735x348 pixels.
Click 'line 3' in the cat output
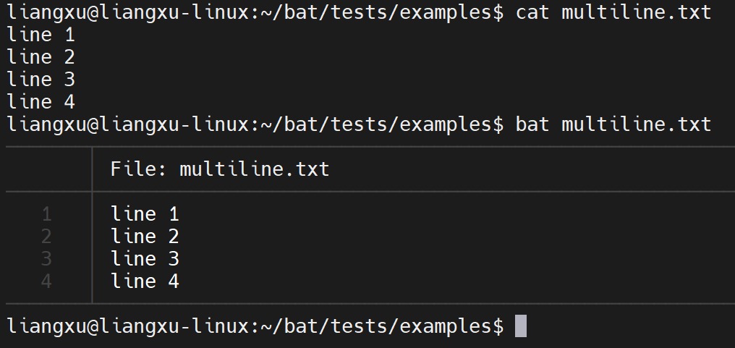pyautogui.click(x=41, y=80)
